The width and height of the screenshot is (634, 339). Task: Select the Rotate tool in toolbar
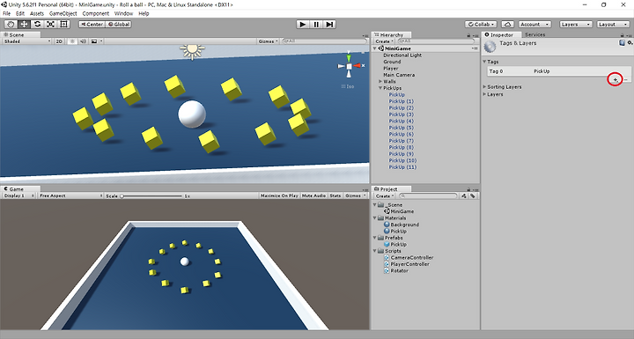pyautogui.click(x=37, y=25)
